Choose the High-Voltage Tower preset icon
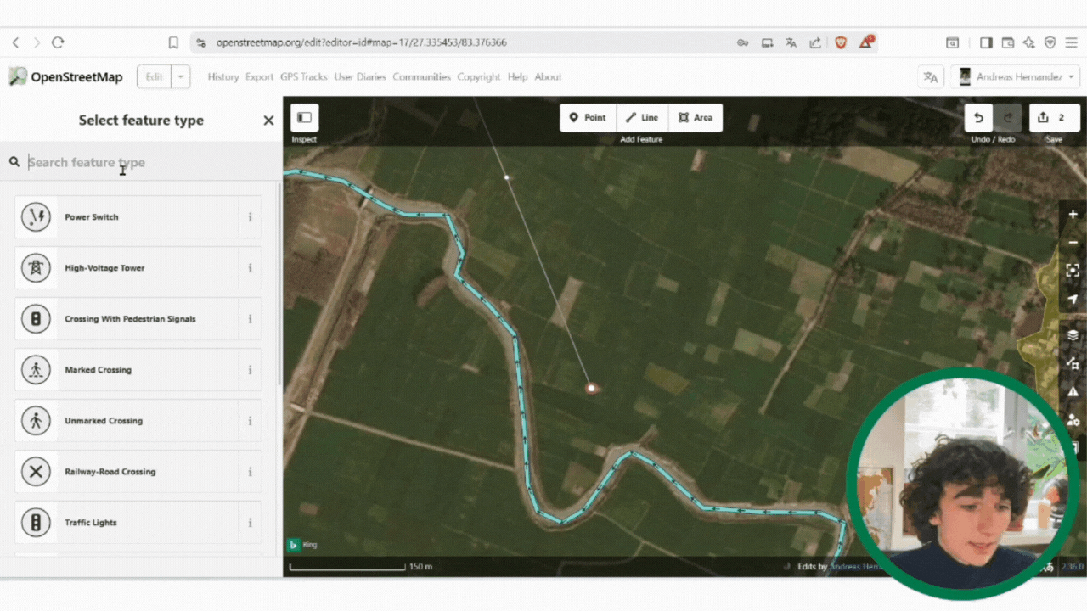This screenshot has height=611, width=1087. [x=36, y=268]
